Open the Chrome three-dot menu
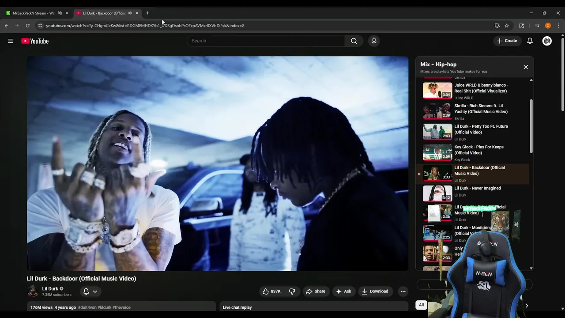Screen dimensions: 565x318 (x=558, y=26)
